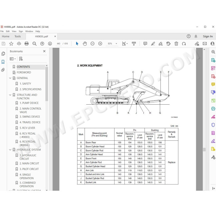Click the share link icon
The height and width of the screenshot is (216, 216).
[197, 44]
